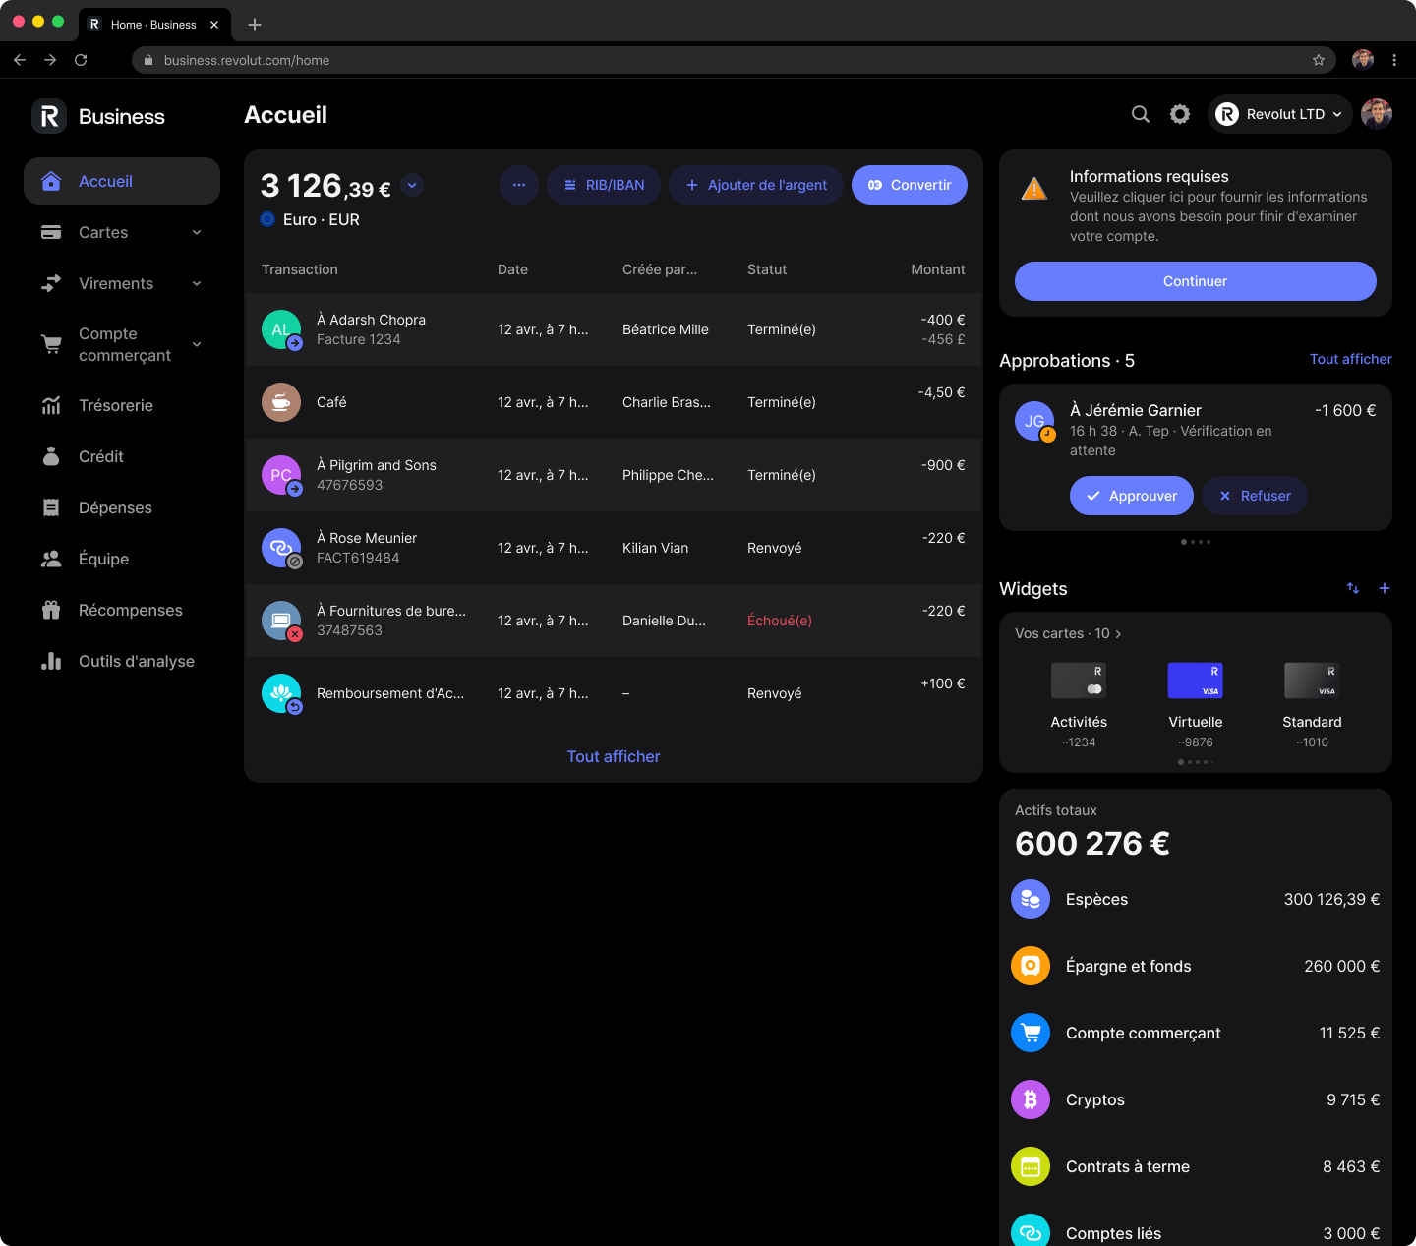Open Vos cartes widget header
The height and width of the screenshot is (1246, 1416).
point(1068,633)
